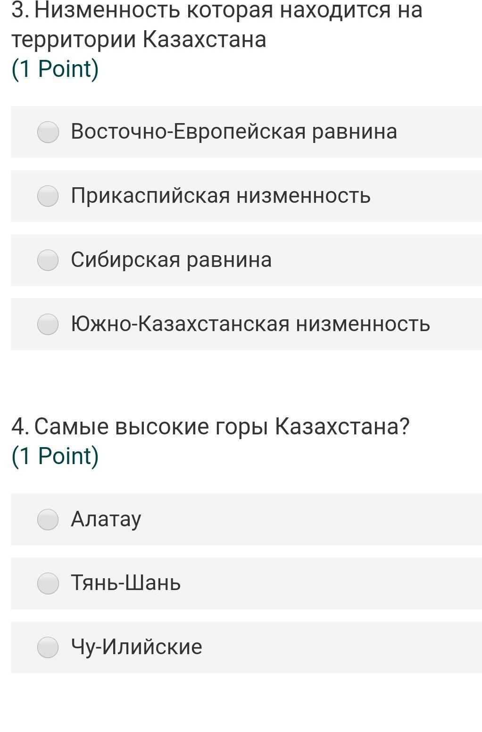Click the Восточно-Европейская равнина answer text
This screenshot has height=732, width=482.
[x=234, y=132]
